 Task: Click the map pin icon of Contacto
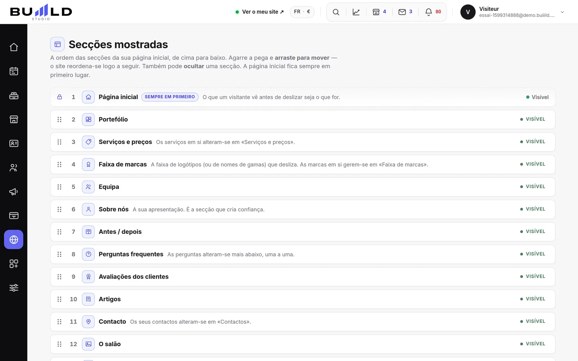88,322
